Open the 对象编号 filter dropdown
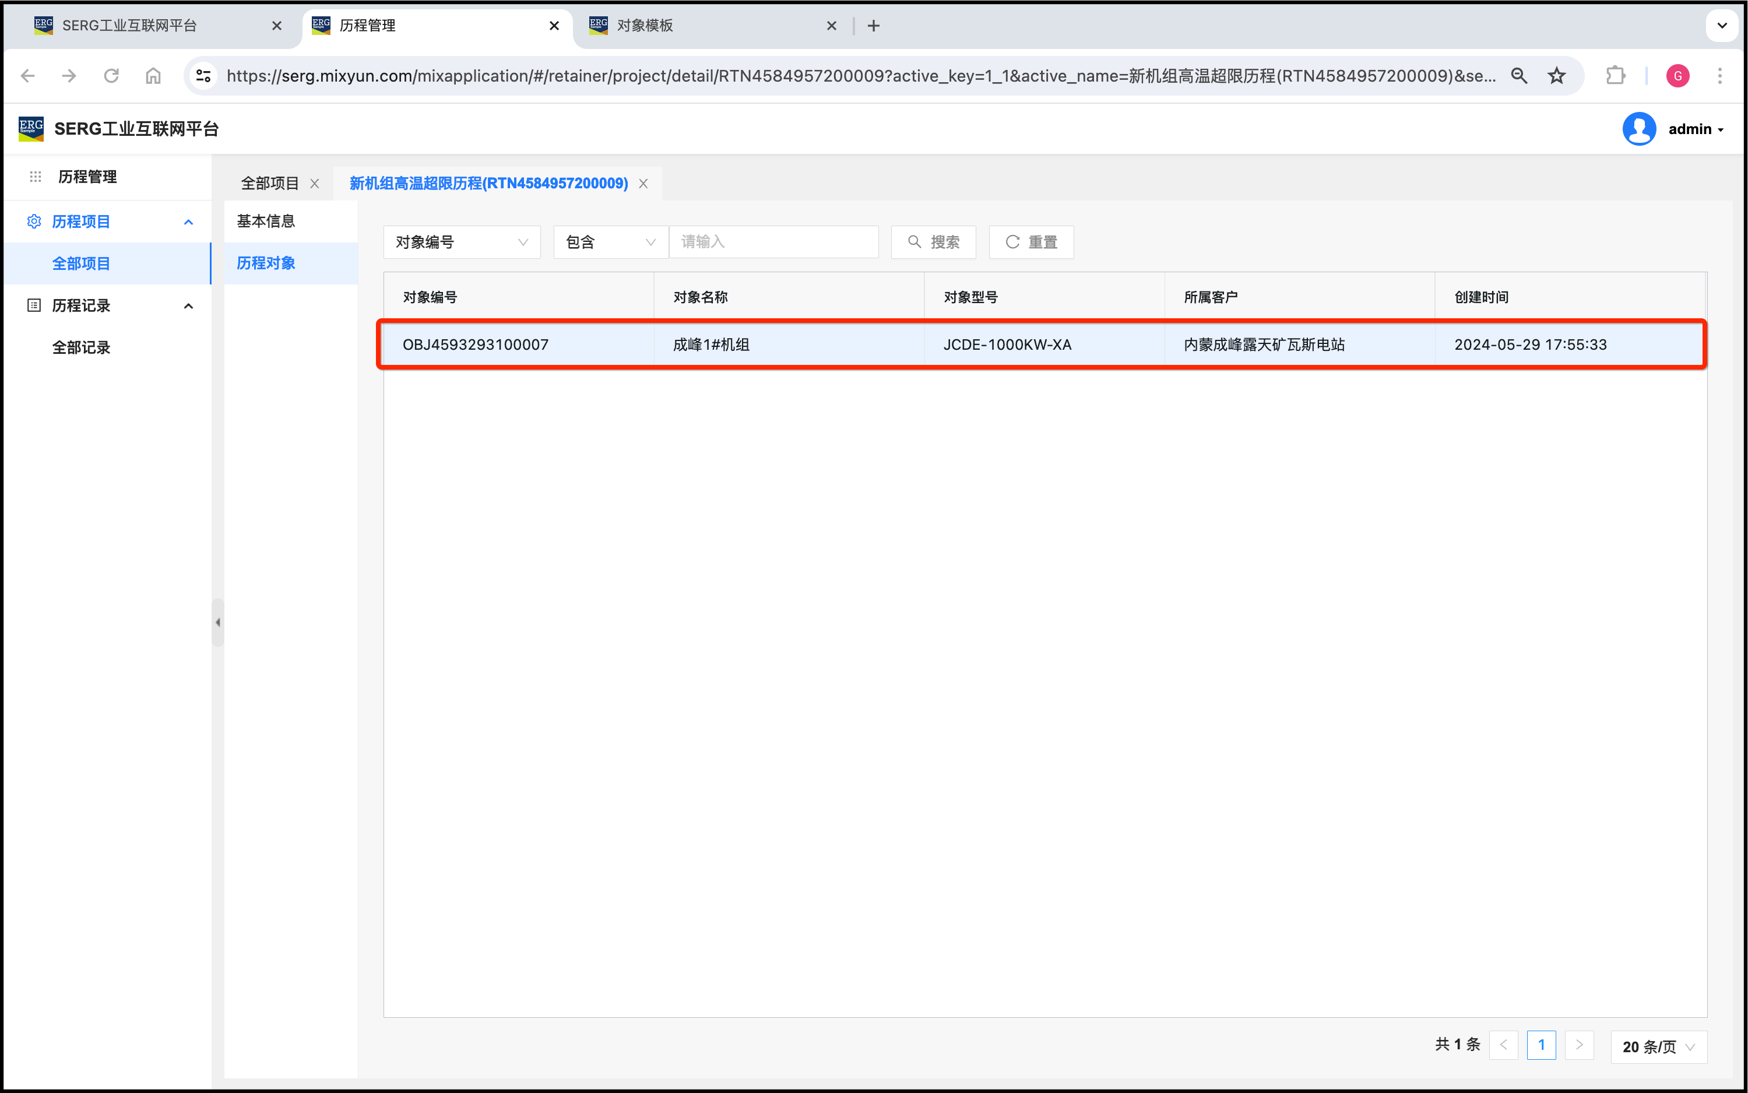Screen dimensions: 1748x1093 pos(461,242)
